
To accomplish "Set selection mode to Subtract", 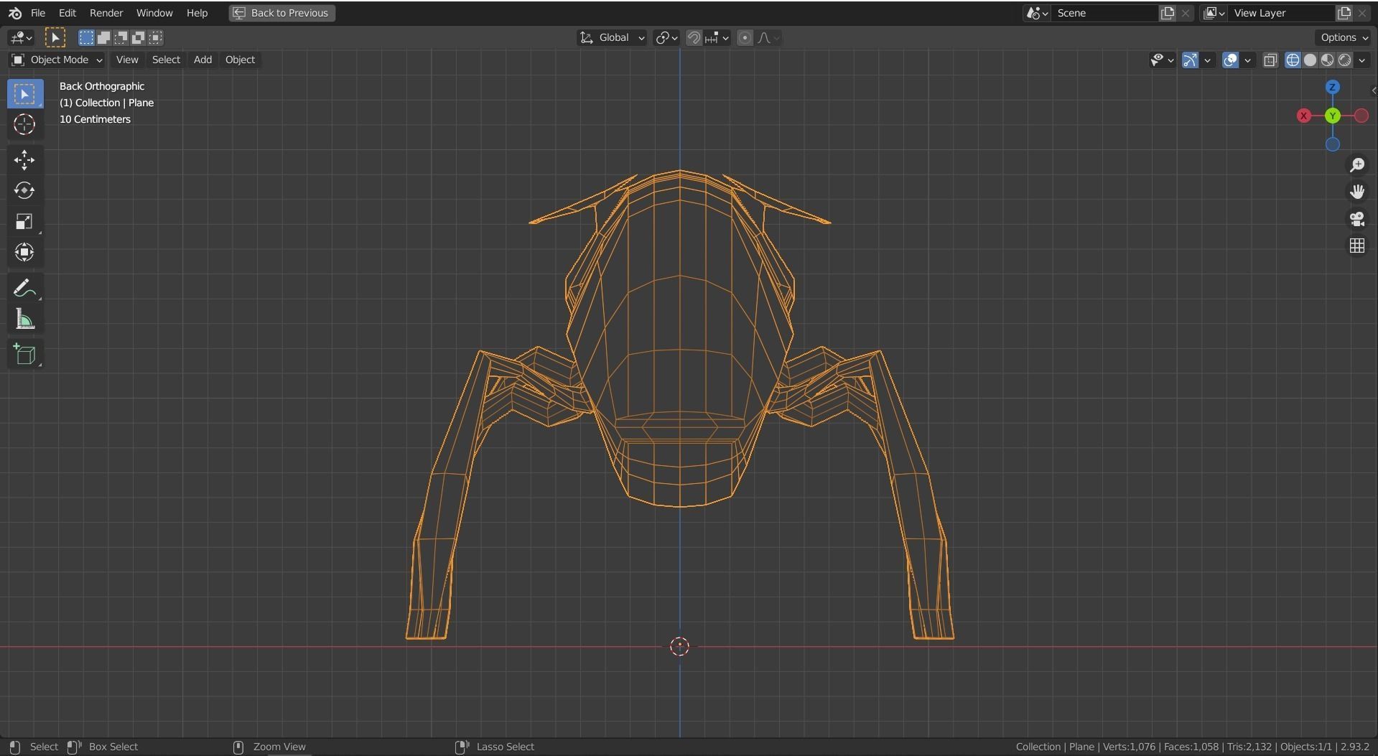I will tap(121, 37).
